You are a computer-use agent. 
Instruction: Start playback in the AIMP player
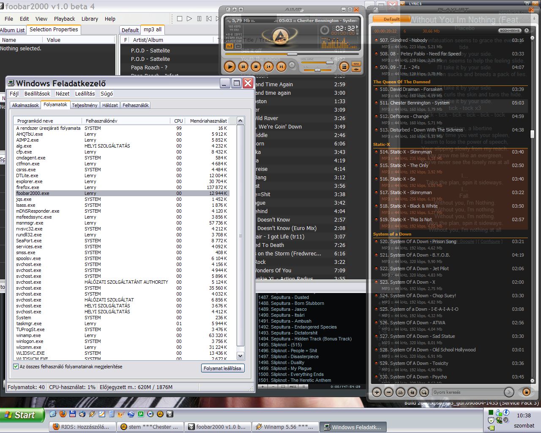click(x=230, y=67)
